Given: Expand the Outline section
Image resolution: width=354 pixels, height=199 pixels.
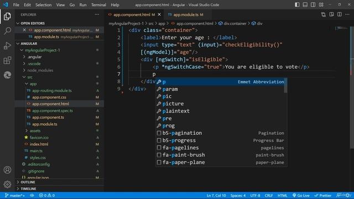Looking at the screenshot, I should 59,182.
